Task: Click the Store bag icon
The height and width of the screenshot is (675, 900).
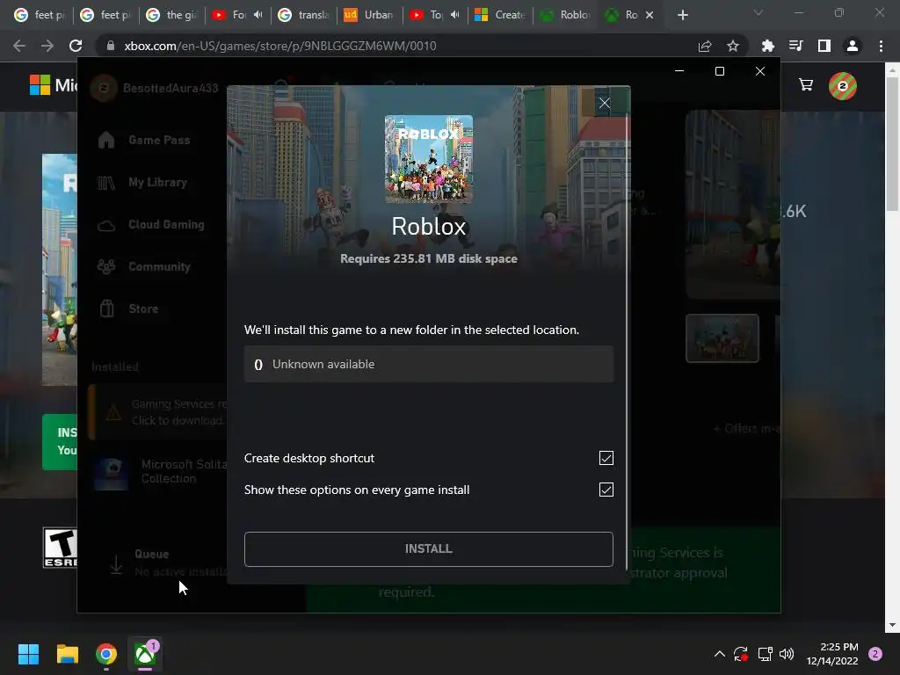Action: point(106,308)
